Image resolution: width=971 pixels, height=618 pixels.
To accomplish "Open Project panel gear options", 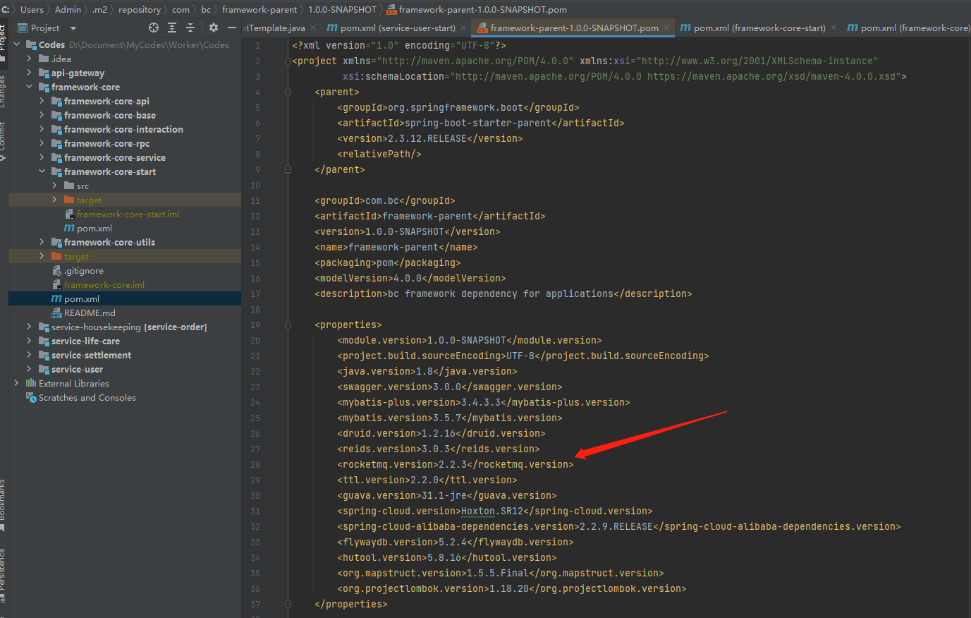I will pos(214,28).
